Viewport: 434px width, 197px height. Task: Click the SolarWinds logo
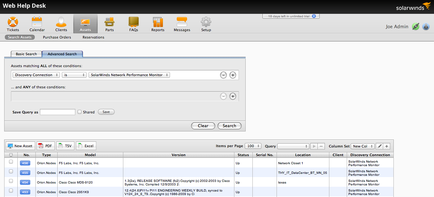pos(413,6)
